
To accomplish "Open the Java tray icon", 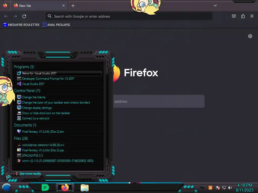I will [x=210, y=187].
